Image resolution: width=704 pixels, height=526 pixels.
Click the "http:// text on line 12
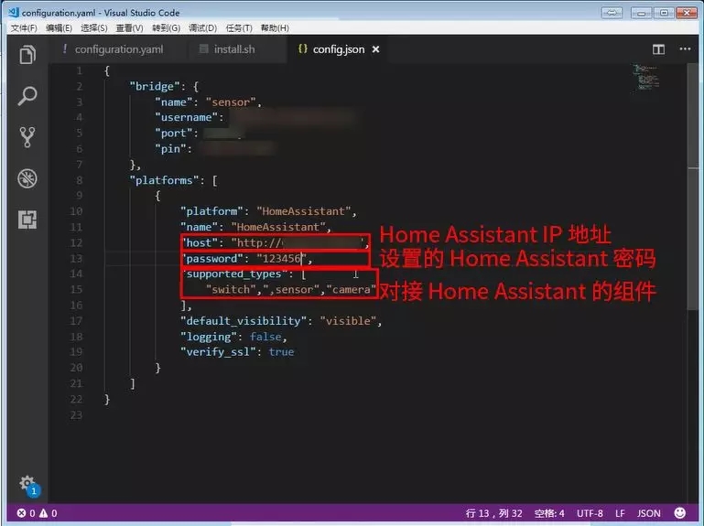[256, 242]
